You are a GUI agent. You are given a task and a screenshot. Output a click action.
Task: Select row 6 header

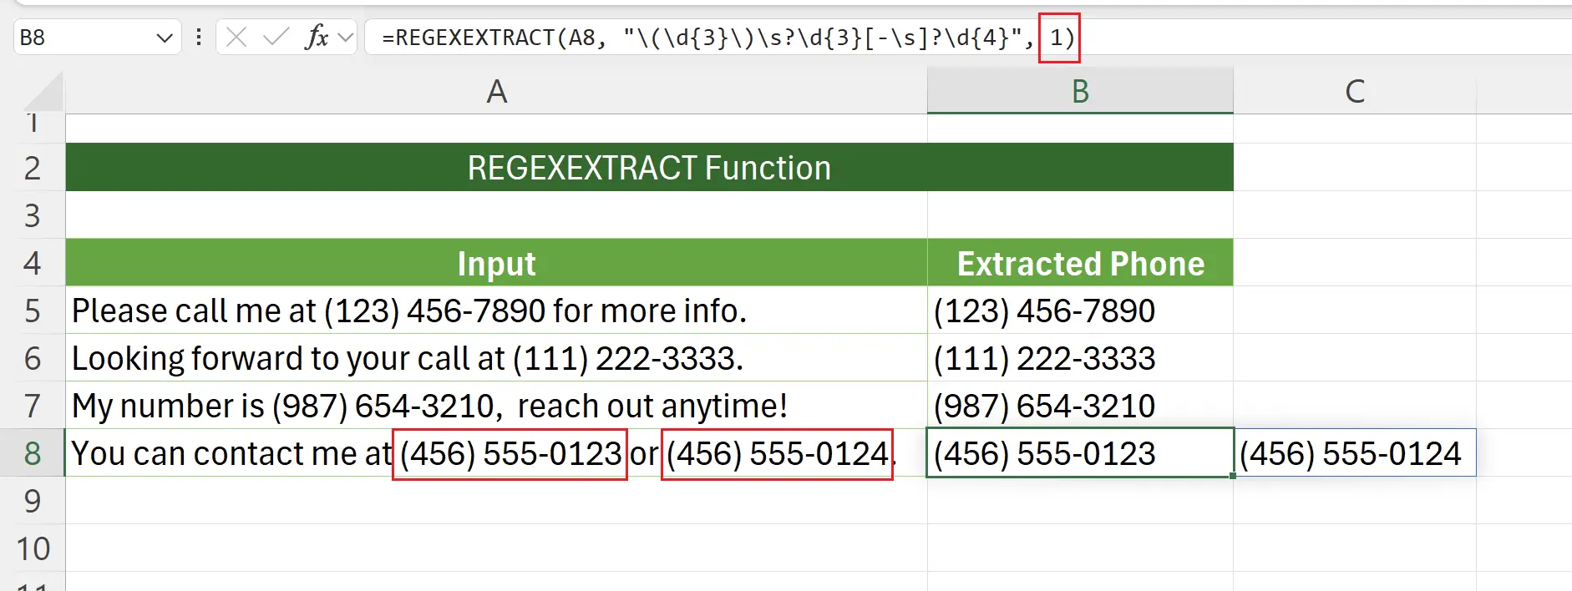coord(33,358)
